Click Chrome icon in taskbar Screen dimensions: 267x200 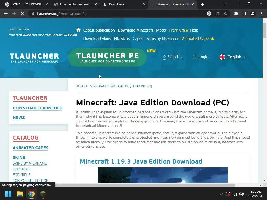(x=32, y=194)
